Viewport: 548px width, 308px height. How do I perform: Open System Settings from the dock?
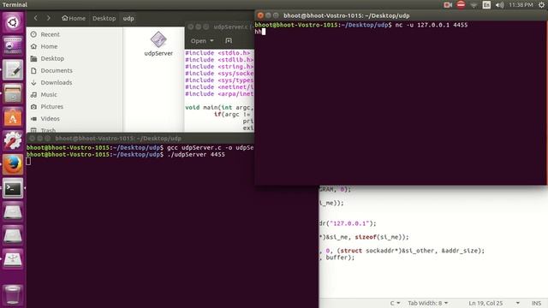coord(13,140)
